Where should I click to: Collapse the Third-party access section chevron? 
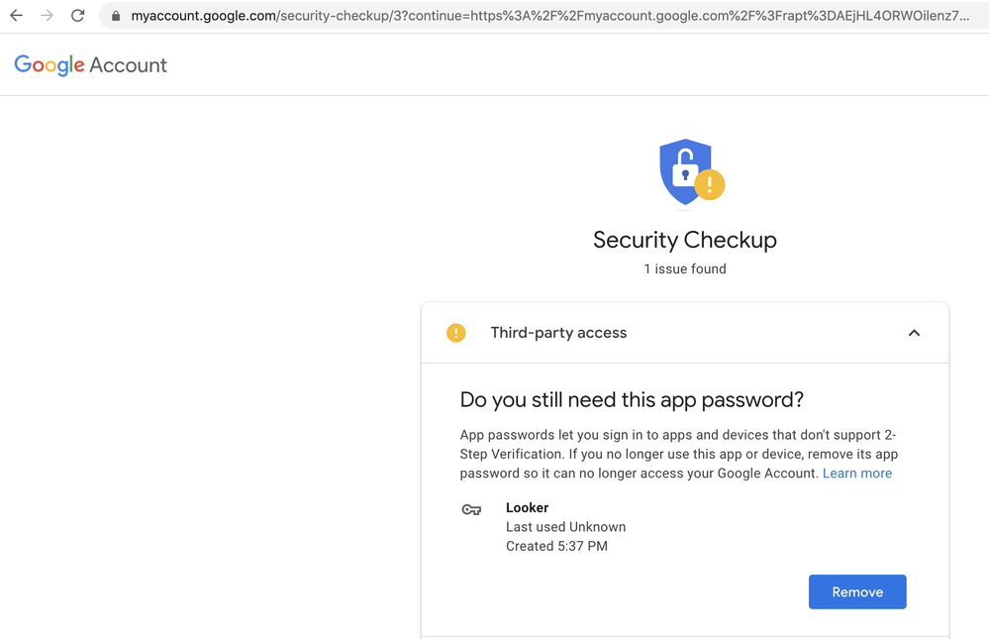(914, 333)
